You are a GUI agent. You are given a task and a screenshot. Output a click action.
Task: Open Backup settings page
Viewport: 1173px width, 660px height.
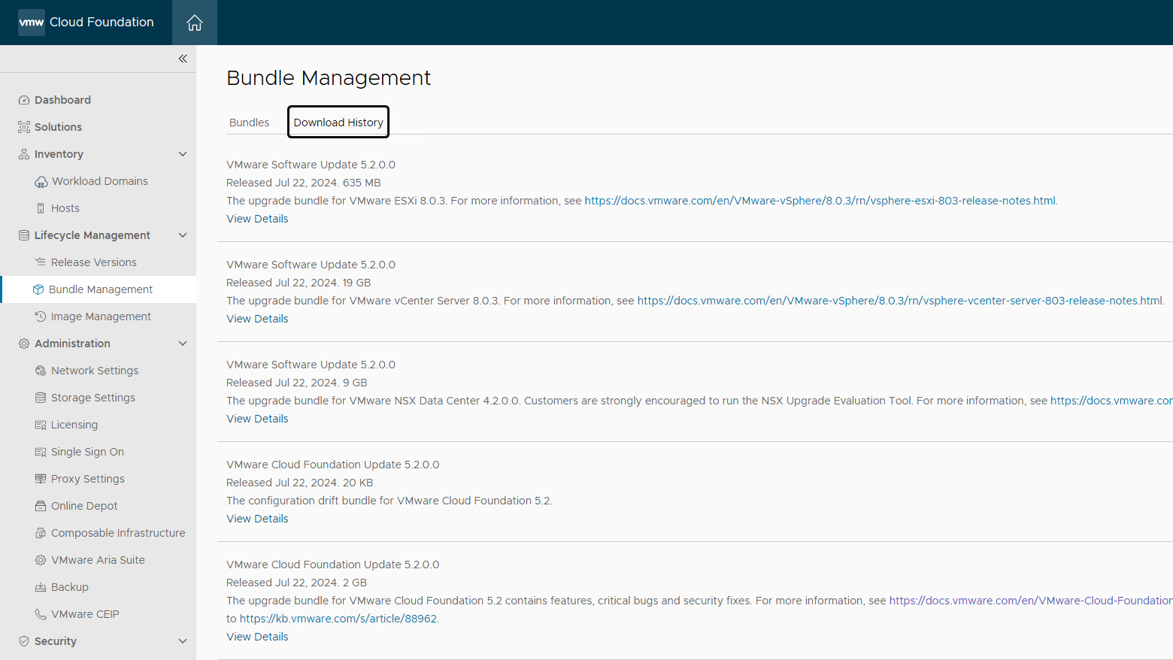[70, 587]
